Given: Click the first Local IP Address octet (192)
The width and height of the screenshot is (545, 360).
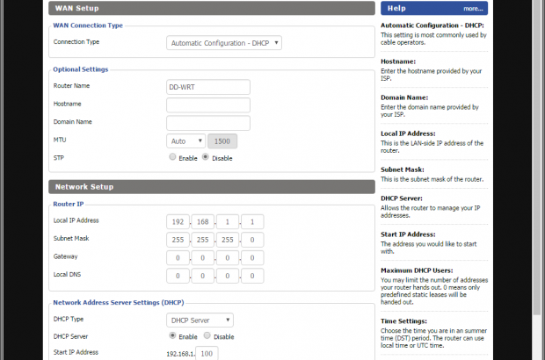Looking at the screenshot, I should click(177, 221).
